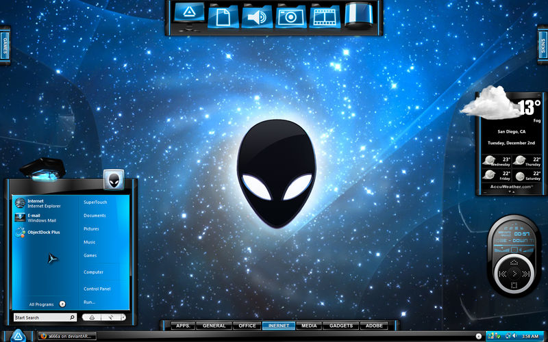Open Music from the Start menu
Viewport: 548px width, 342px height.
click(90, 242)
